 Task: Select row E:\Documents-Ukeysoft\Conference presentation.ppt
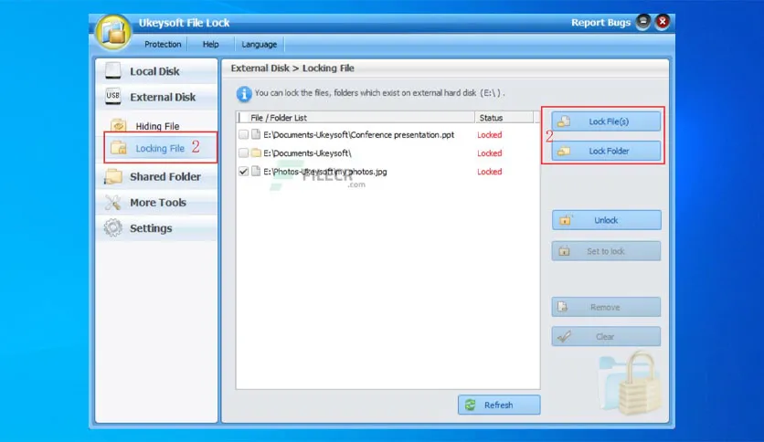click(358, 135)
